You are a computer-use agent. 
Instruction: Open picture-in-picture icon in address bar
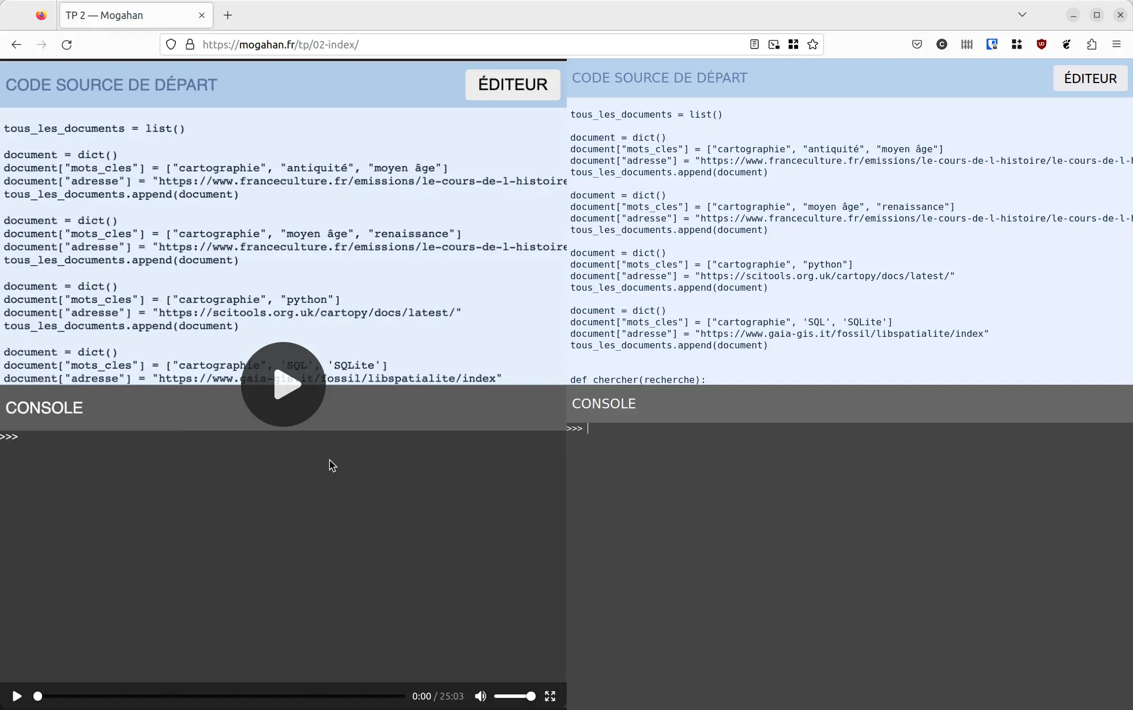774,44
